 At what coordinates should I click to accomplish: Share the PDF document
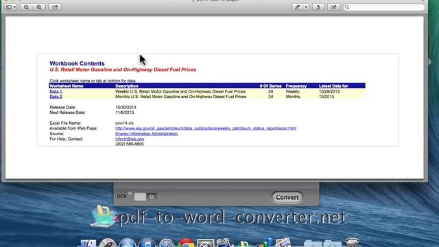click(55, 7)
